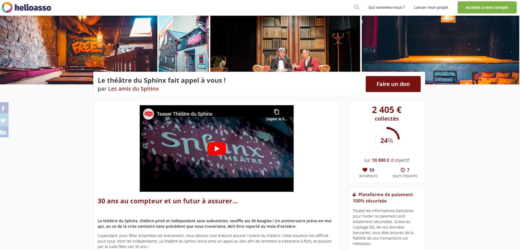Click the HelloAsso logo
Screen dimensions: 520x250
pos(26,7)
